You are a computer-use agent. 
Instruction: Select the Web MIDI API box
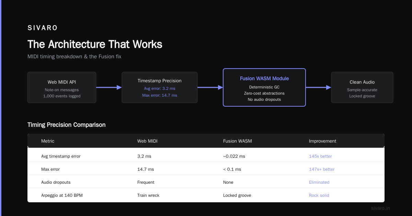[x=62, y=87]
